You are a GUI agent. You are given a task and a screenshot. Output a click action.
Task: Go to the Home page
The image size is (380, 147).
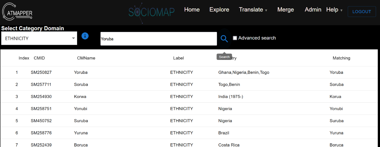click(192, 10)
